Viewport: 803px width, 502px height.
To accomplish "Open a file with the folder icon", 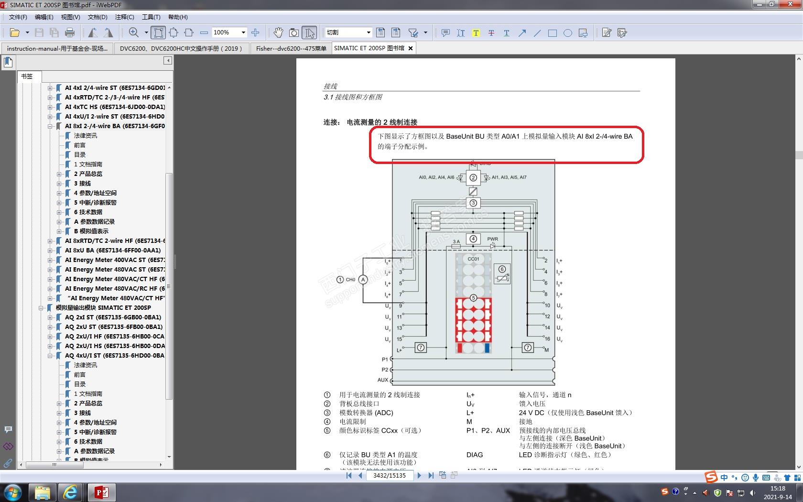I will pyautogui.click(x=15, y=33).
